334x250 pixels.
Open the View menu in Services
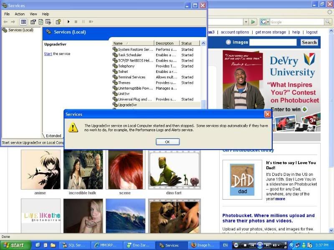(33, 14)
